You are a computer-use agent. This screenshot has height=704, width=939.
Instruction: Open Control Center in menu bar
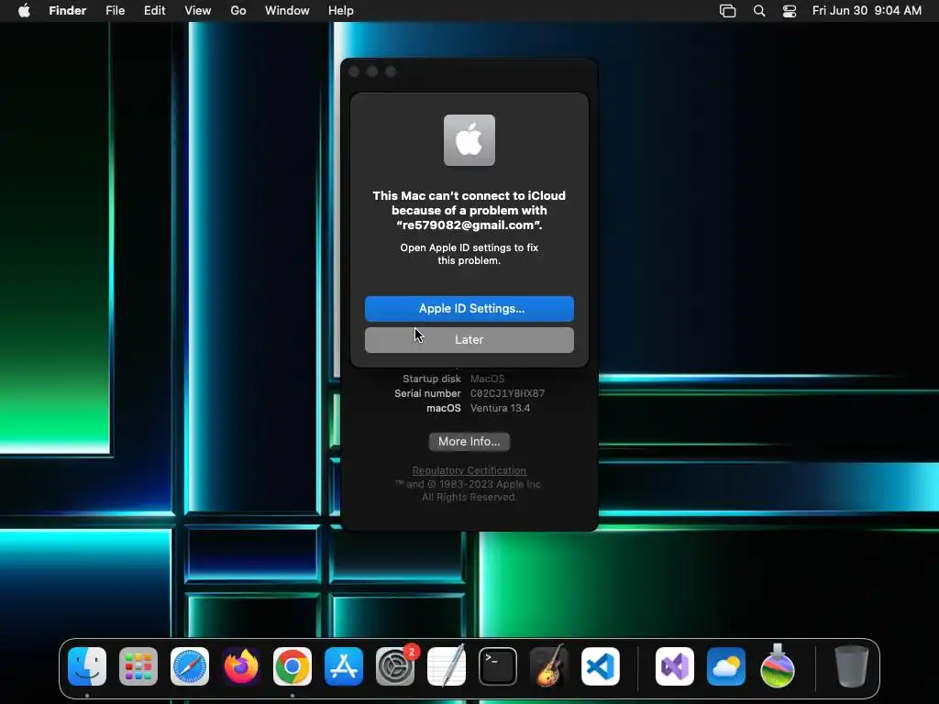click(x=790, y=11)
